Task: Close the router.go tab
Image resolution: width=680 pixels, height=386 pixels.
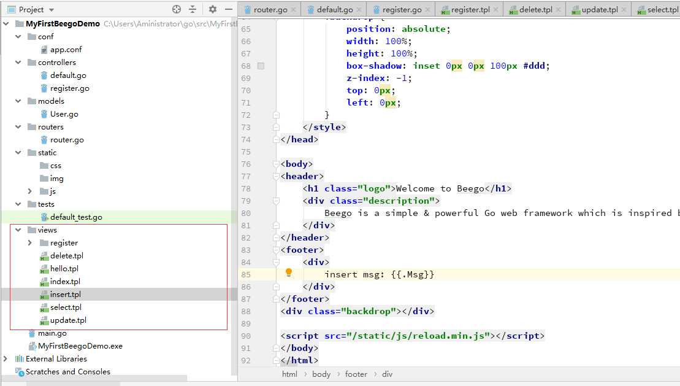Action: point(294,10)
